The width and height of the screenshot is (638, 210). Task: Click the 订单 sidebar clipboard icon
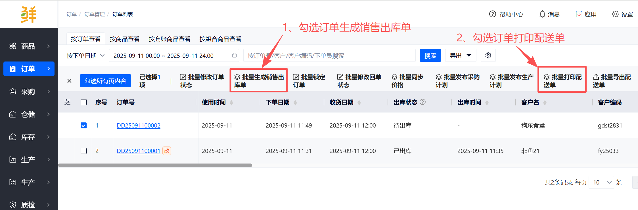[13, 69]
